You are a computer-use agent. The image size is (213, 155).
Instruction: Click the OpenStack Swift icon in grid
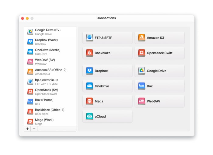coord(141,53)
